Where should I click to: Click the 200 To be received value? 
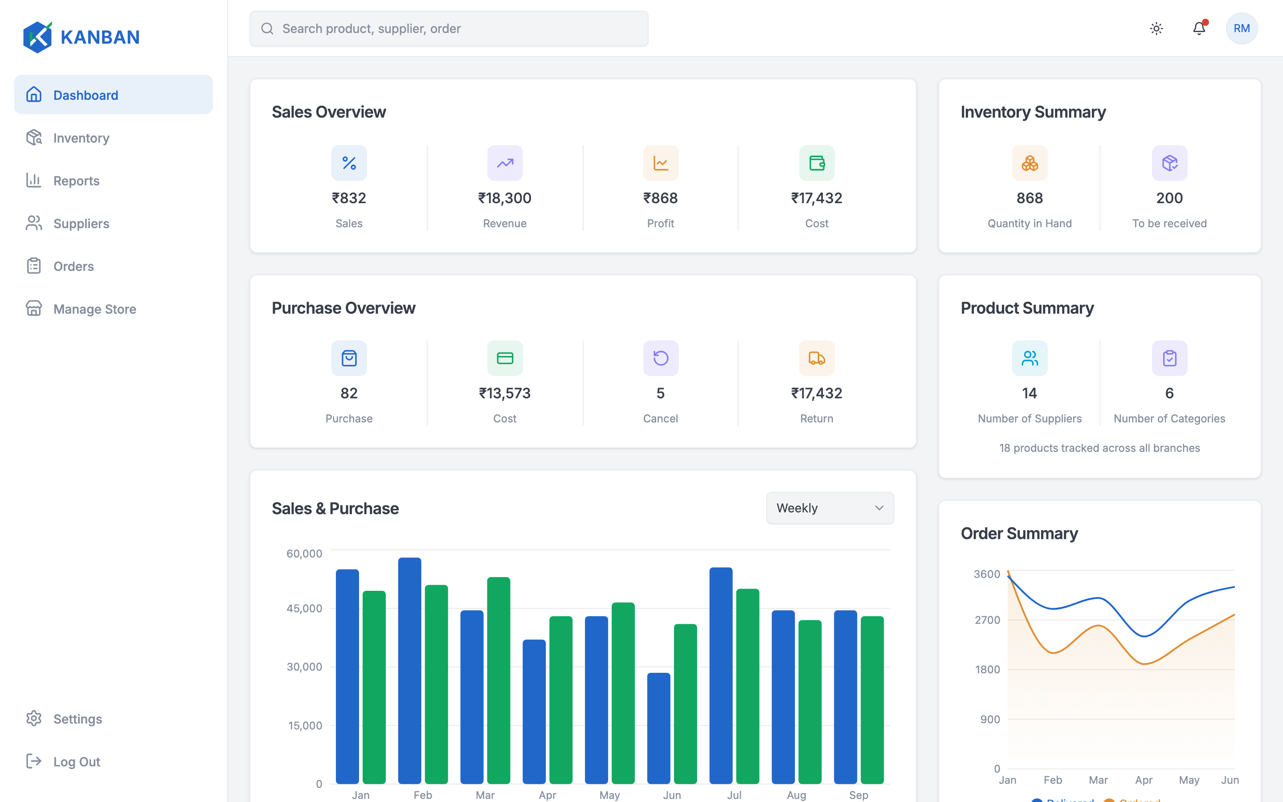[x=1169, y=198]
